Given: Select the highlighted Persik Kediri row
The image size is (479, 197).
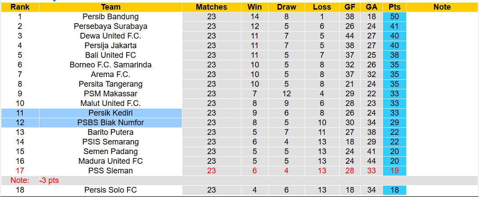Looking at the screenshot, I should [110, 113].
